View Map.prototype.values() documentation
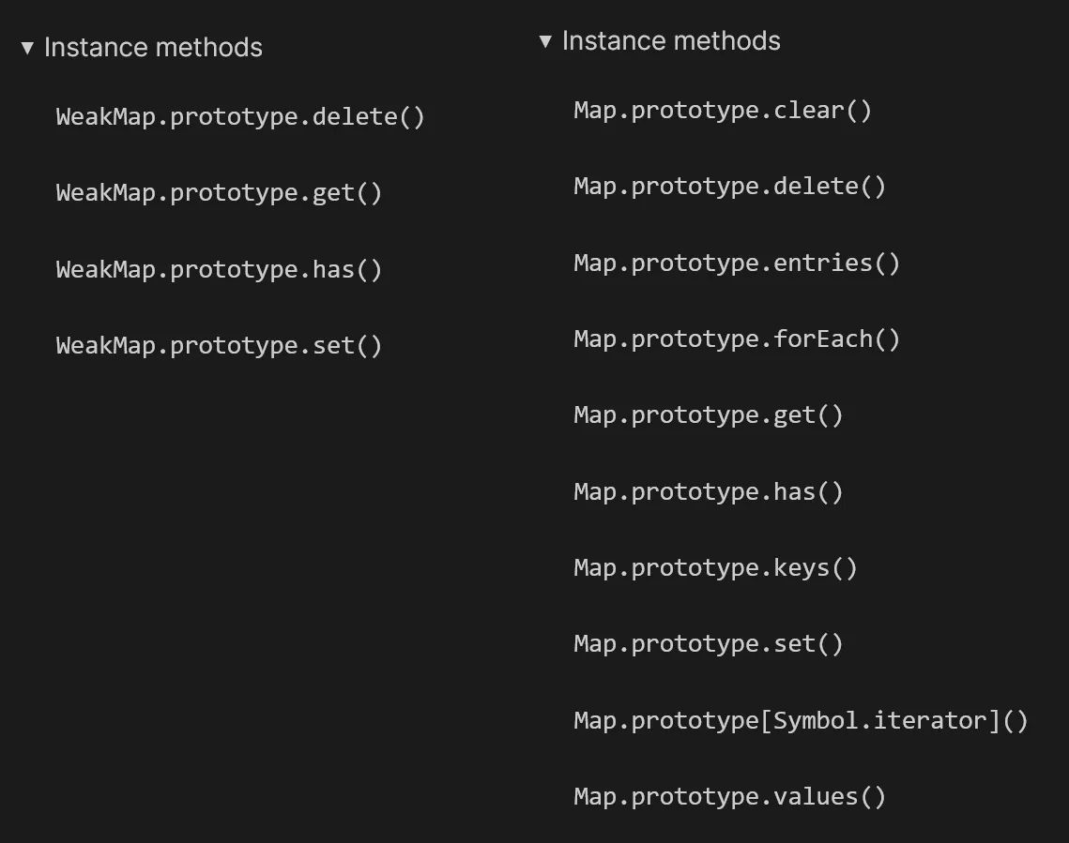 point(729,797)
